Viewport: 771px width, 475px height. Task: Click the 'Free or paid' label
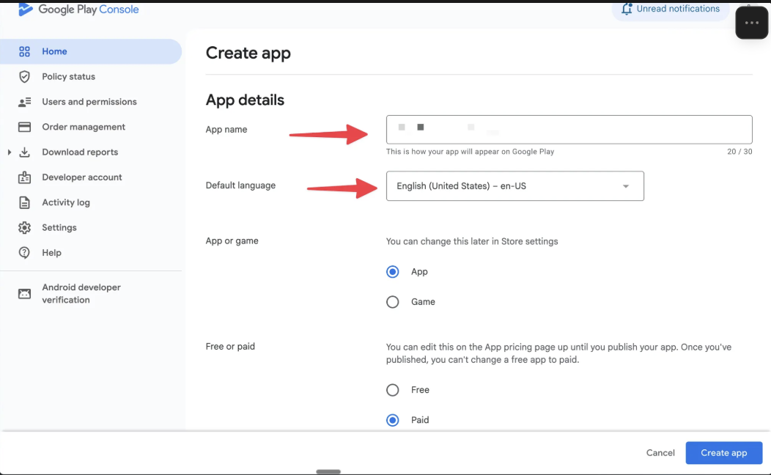230,347
